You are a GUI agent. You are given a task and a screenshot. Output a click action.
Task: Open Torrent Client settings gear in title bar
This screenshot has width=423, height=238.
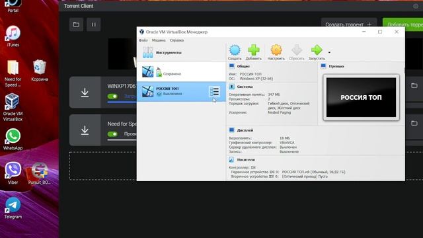pos(416,6)
